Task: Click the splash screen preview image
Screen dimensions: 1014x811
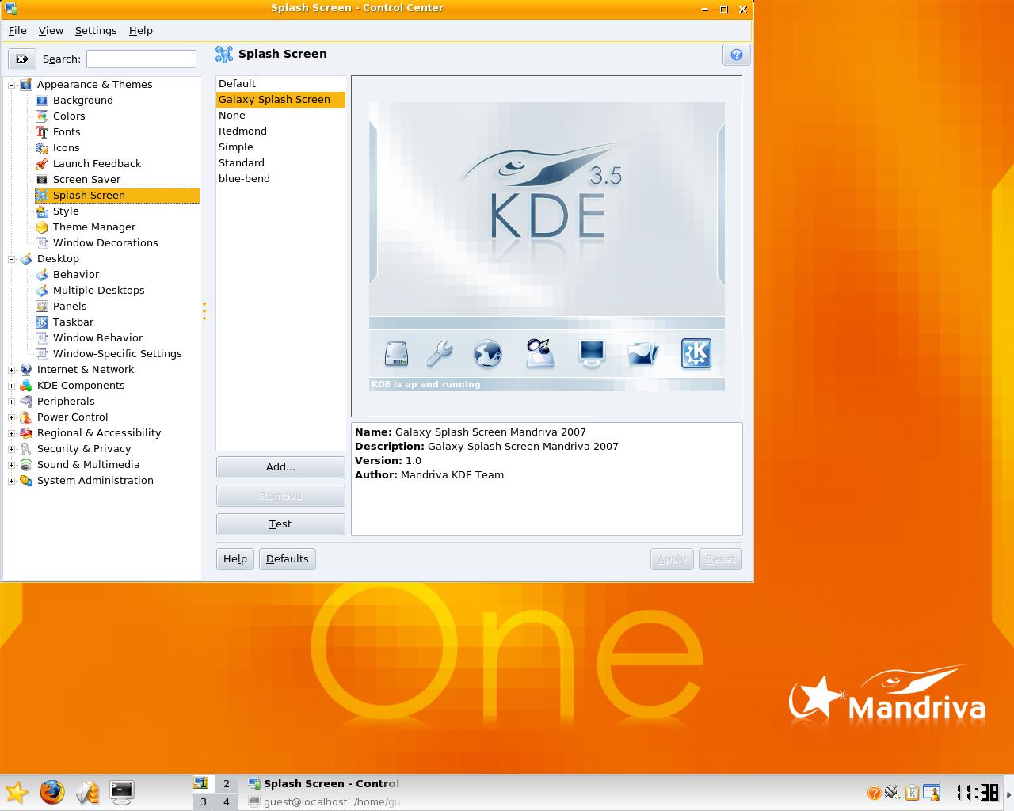Action: (x=547, y=246)
